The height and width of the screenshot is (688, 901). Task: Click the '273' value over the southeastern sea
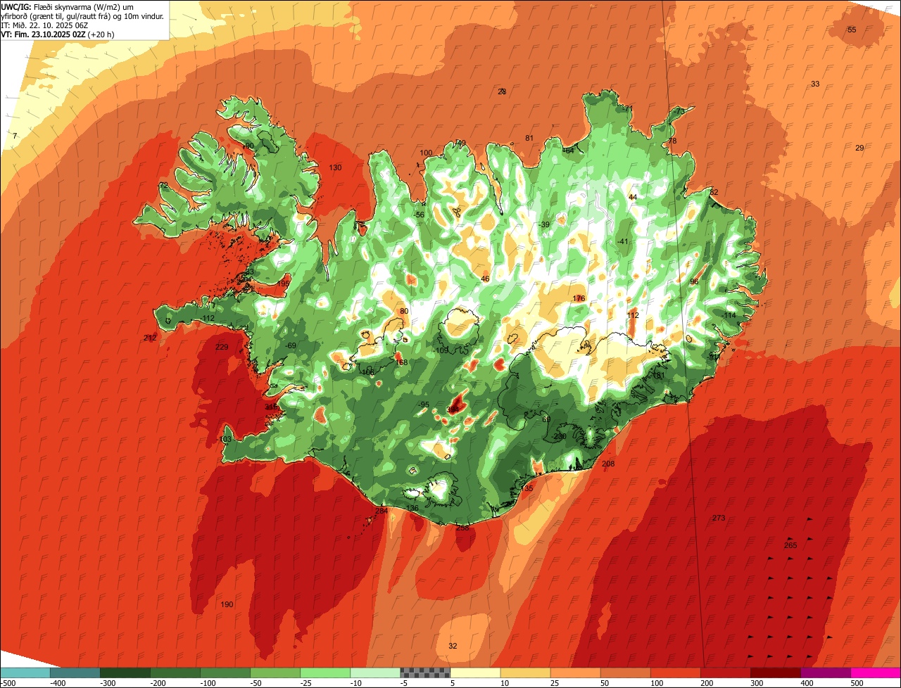pyautogui.click(x=719, y=518)
